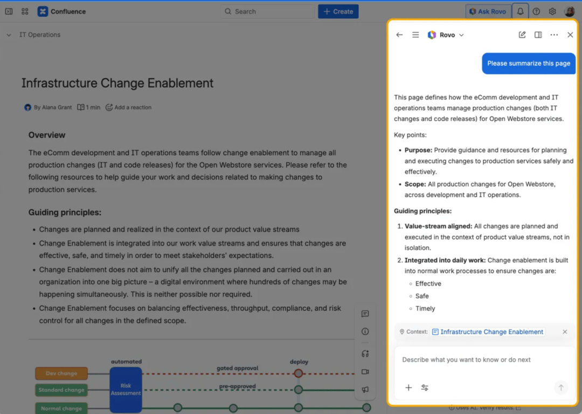This screenshot has height=414, width=582.
Task: Click the Dev change diagram box
Action: click(x=61, y=373)
